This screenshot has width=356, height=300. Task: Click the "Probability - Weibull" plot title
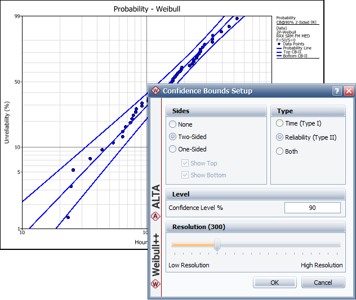coord(147,8)
